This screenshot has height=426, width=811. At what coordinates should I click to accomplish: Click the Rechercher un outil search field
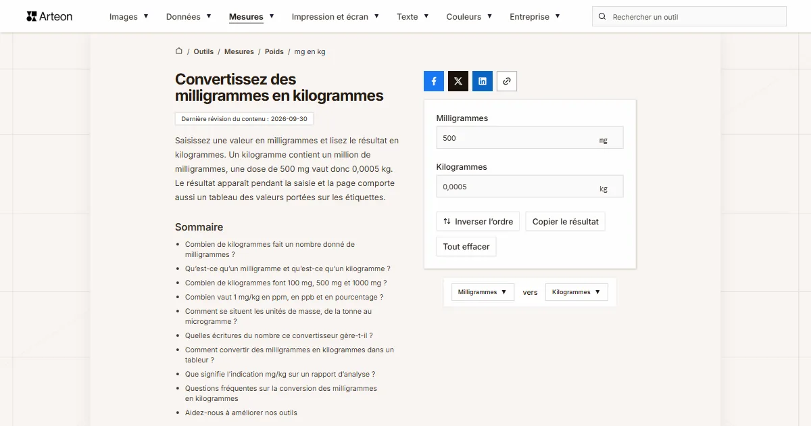689,17
